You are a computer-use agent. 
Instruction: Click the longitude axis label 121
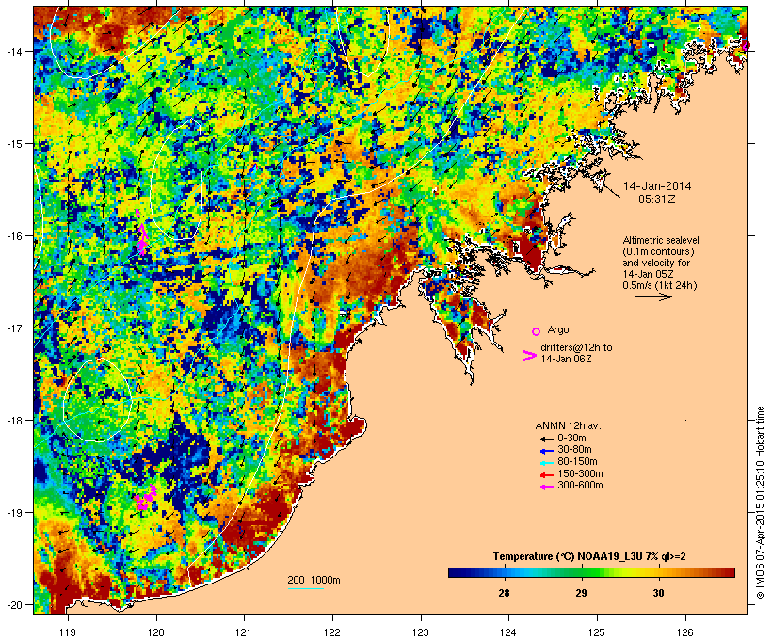point(244,632)
